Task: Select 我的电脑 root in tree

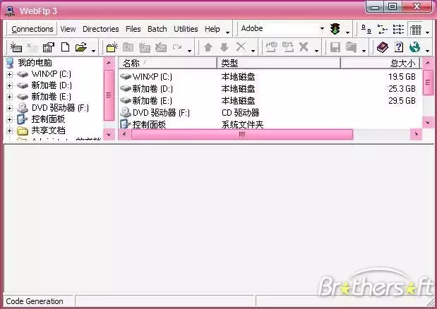Action: tap(35, 63)
